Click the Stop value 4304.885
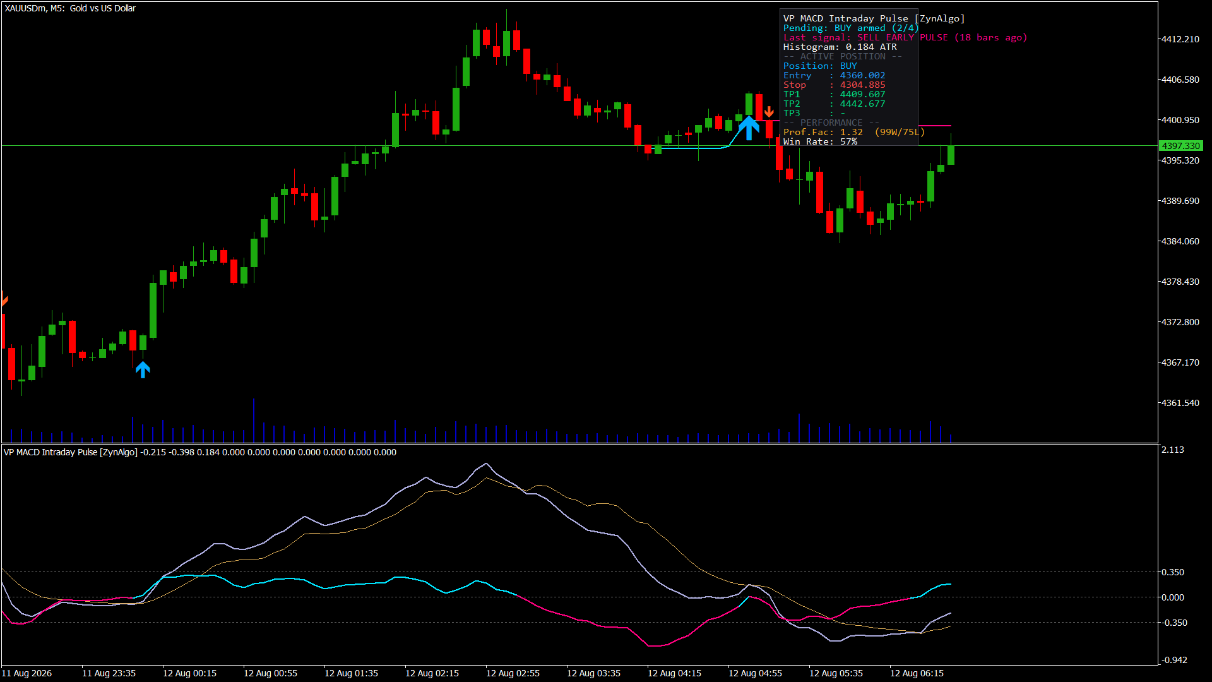This screenshot has height=682, width=1212. [x=862, y=85]
